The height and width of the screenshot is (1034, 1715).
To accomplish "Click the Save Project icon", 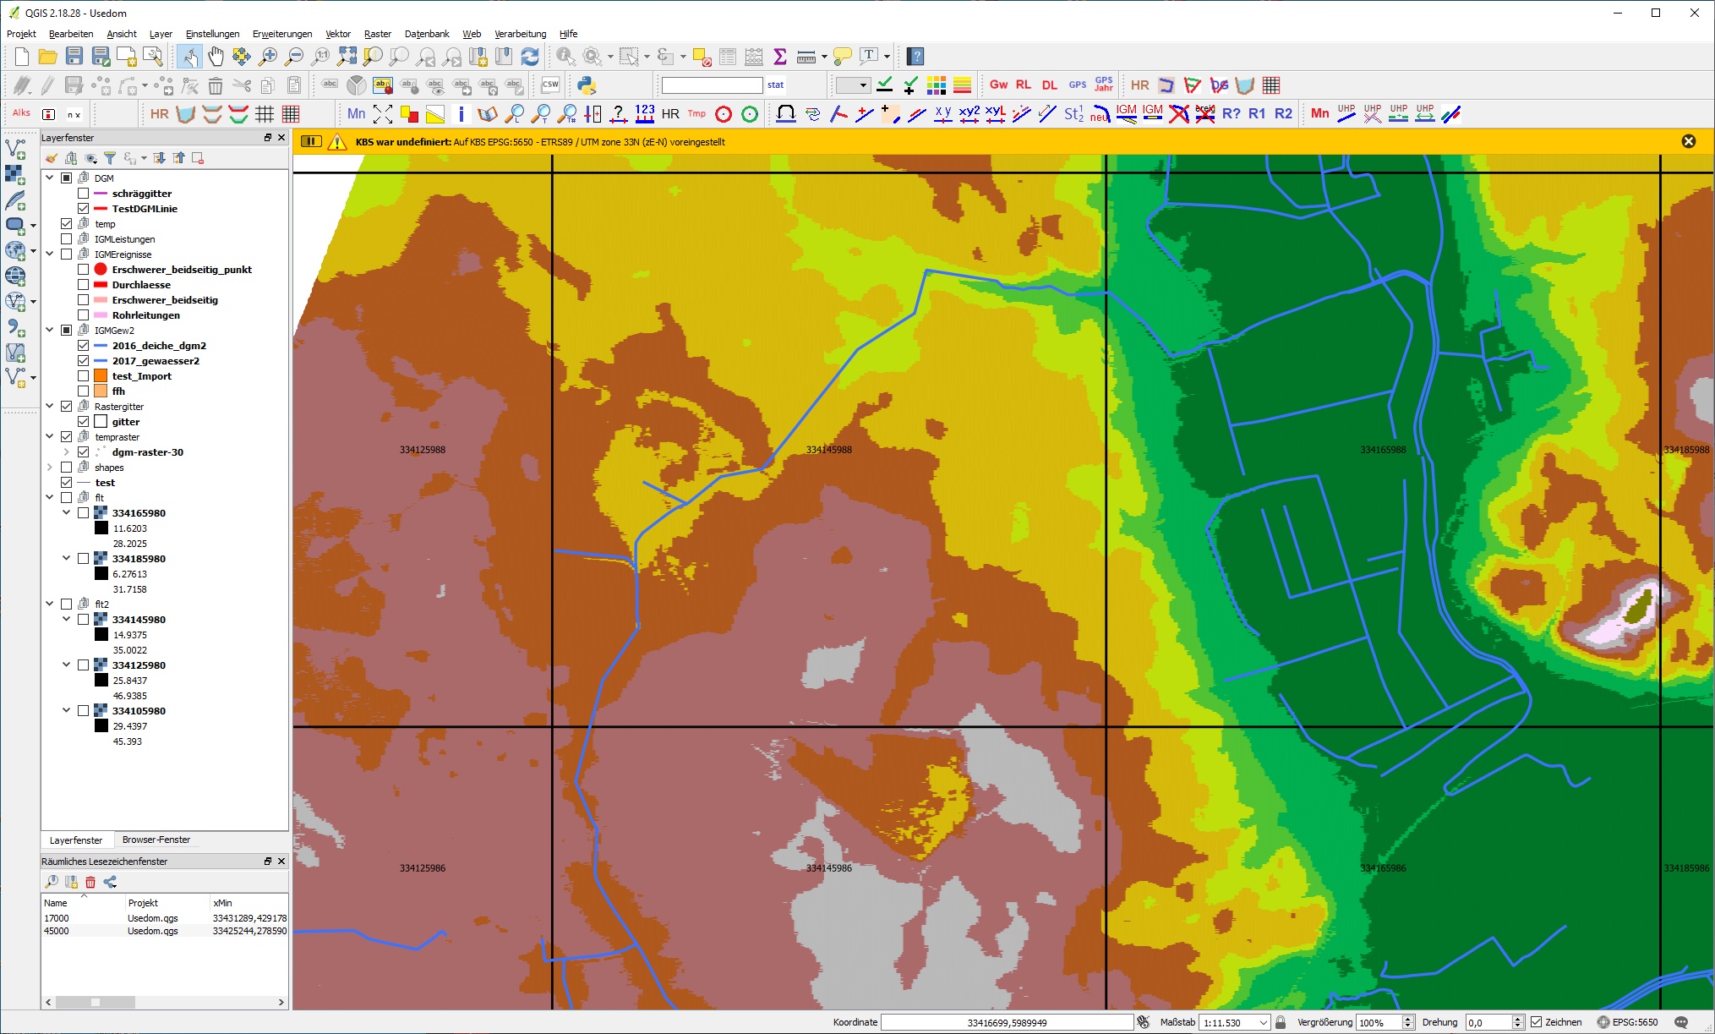I will (74, 57).
